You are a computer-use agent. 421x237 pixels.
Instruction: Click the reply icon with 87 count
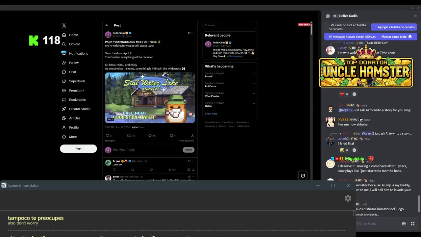point(107,136)
